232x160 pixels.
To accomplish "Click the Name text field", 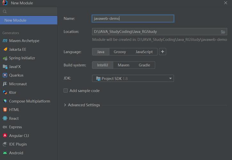I will (x=133, y=19).
